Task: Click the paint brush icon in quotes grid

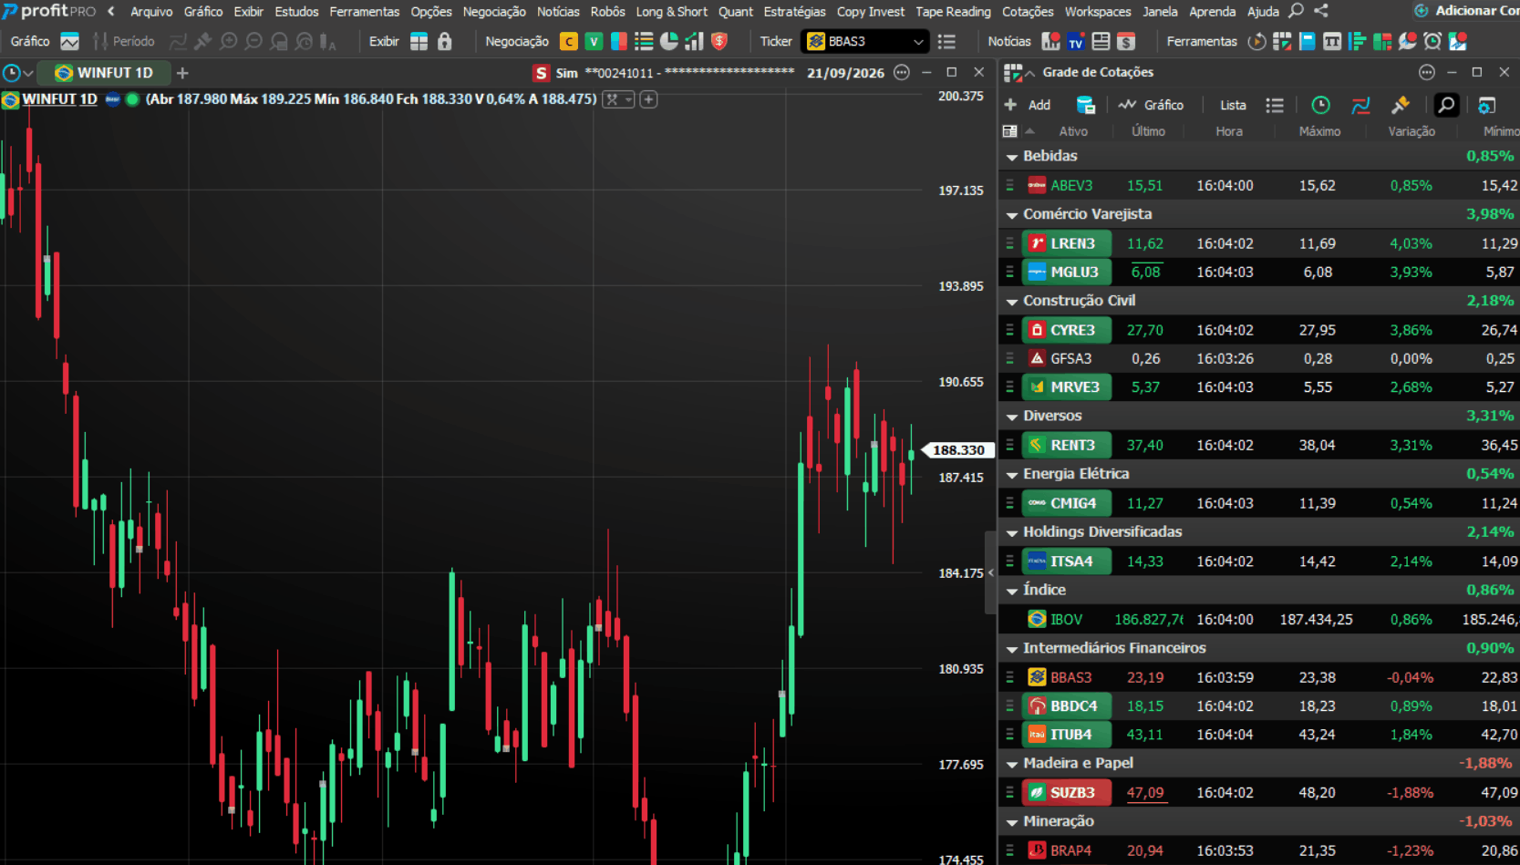Action: coord(1401,105)
